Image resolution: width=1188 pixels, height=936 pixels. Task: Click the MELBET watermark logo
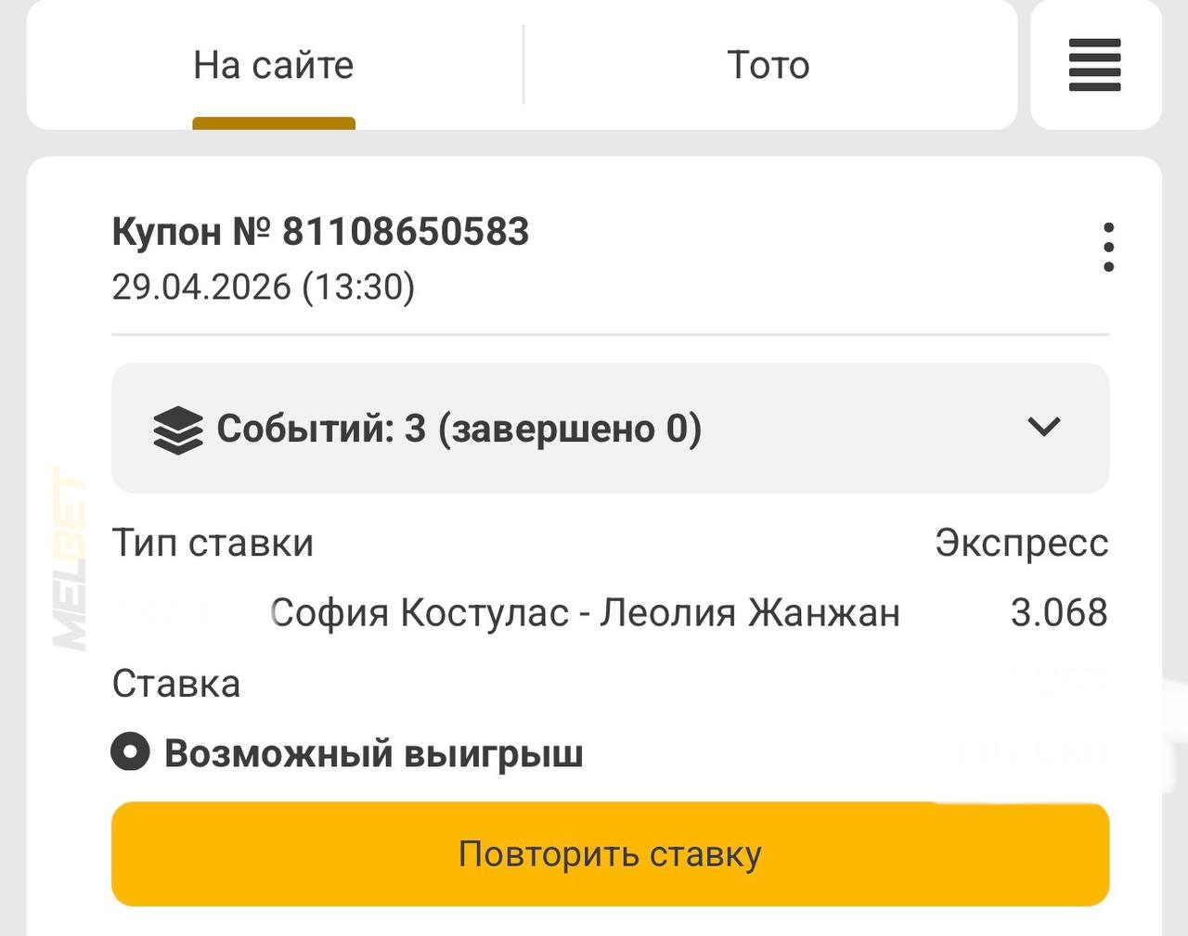click(70, 558)
